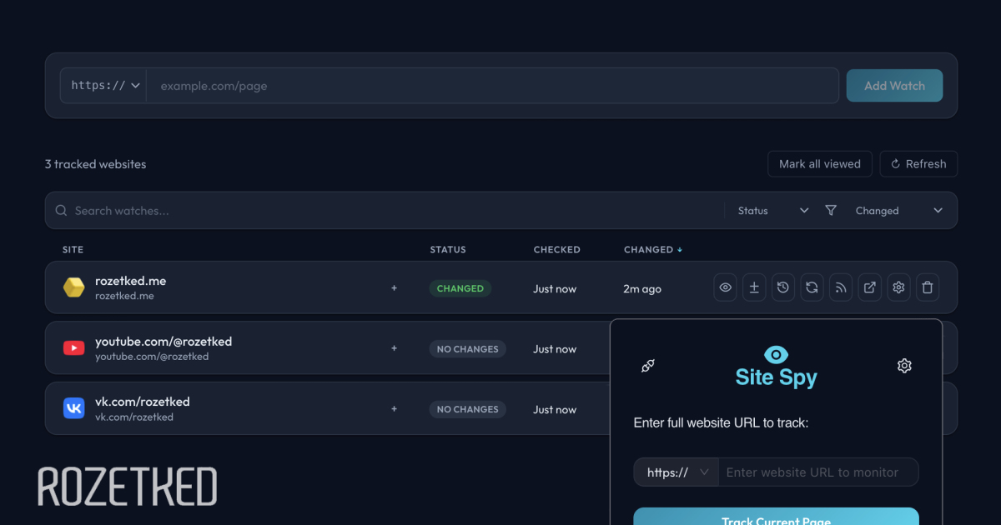The width and height of the screenshot is (1001, 525).
Task: Open the history icon for rozetked.me
Action: click(x=783, y=288)
